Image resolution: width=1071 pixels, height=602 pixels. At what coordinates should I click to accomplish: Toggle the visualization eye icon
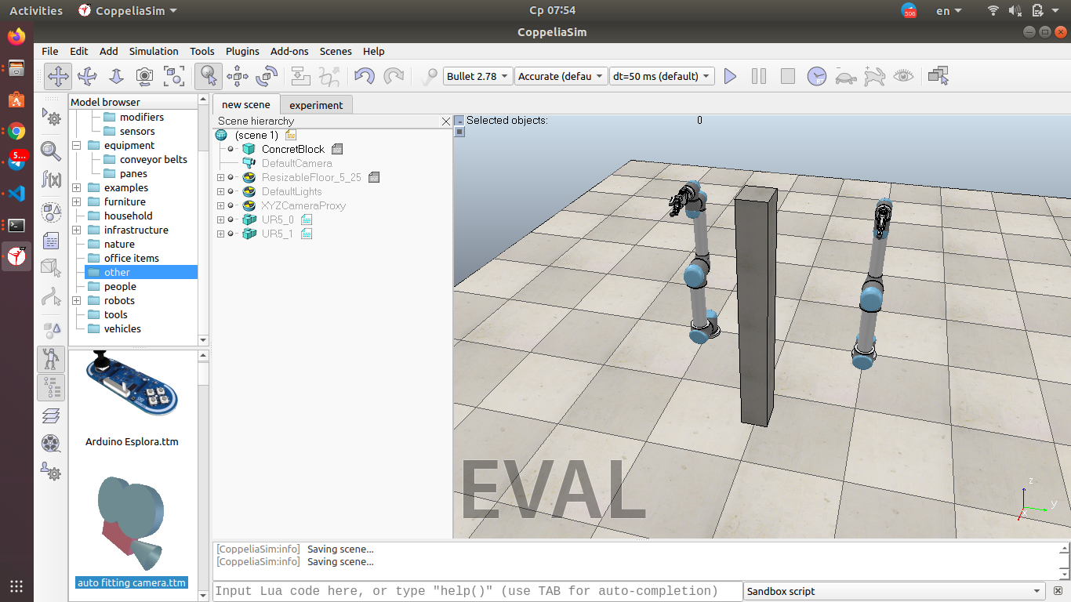[x=904, y=76]
